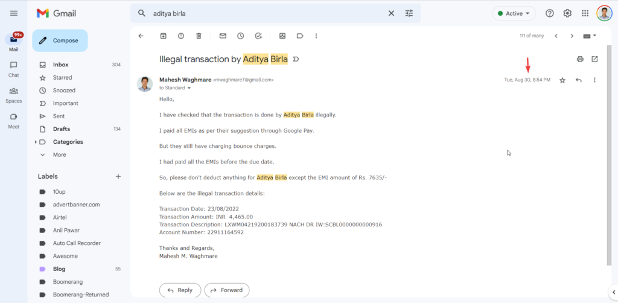Open the input tools keyboard dropdown
Viewport: 618px width, 303px height.
click(x=590, y=36)
